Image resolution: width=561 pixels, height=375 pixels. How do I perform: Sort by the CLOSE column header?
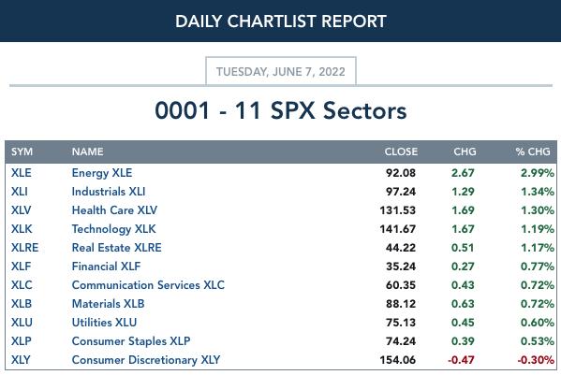pos(401,151)
